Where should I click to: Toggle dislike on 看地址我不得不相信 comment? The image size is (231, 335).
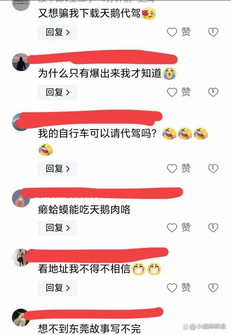coord(213,288)
